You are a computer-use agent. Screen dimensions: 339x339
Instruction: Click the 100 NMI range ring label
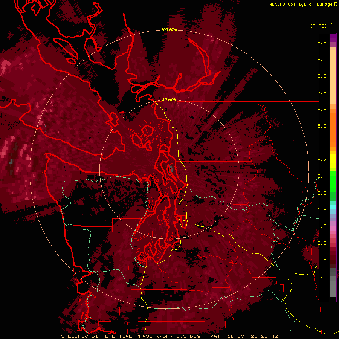pyautogui.click(x=169, y=30)
